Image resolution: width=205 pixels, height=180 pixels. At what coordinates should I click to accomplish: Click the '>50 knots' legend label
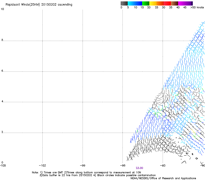point(197,7)
